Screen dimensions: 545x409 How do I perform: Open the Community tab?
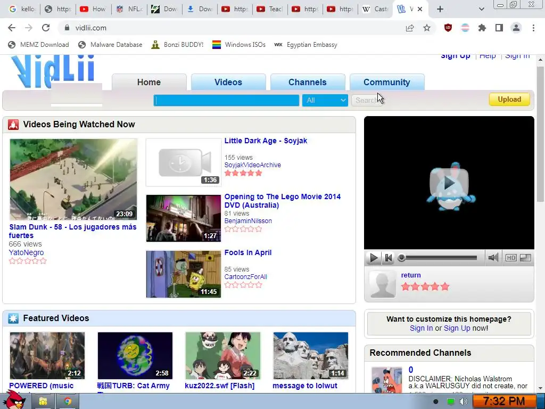click(386, 82)
